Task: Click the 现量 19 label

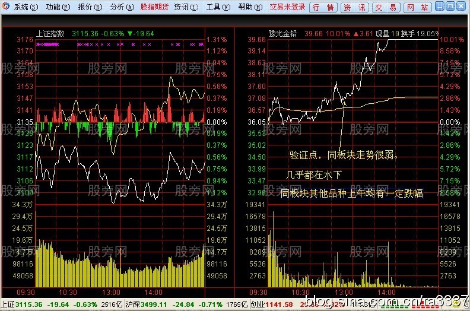Action: tap(387, 34)
